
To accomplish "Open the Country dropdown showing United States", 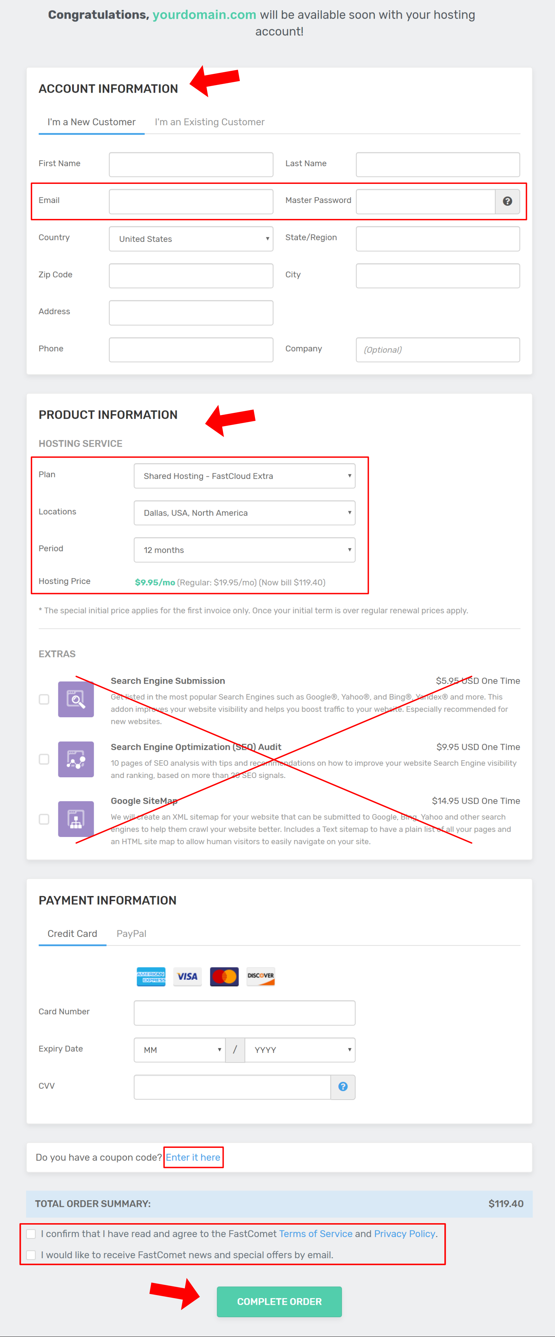I will coord(191,239).
